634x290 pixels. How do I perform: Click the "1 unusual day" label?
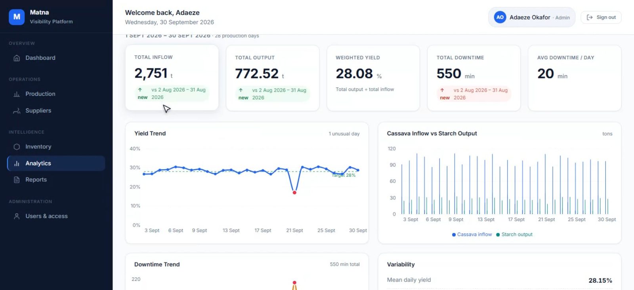344,134
